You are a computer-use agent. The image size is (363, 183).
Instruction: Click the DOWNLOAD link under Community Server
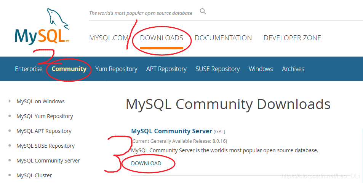point(146,163)
